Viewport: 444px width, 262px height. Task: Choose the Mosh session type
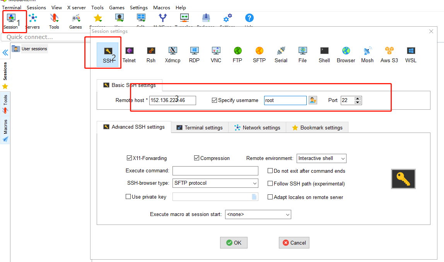point(367,55)
